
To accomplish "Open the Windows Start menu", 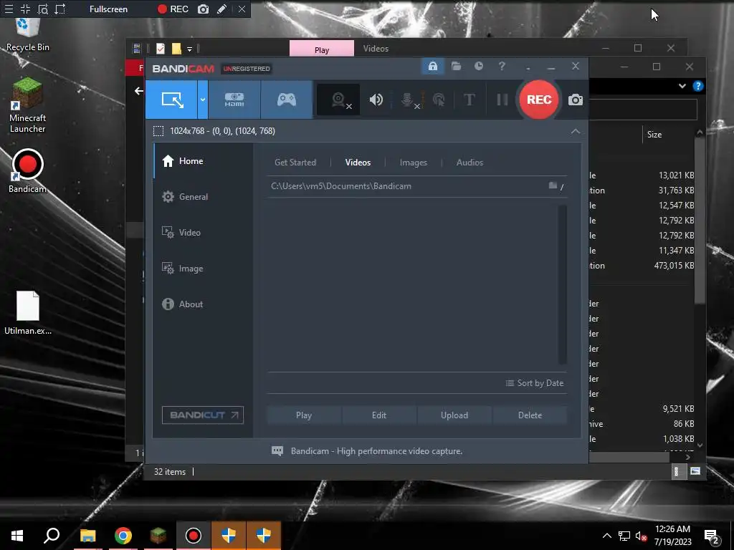I will (17, 536).
